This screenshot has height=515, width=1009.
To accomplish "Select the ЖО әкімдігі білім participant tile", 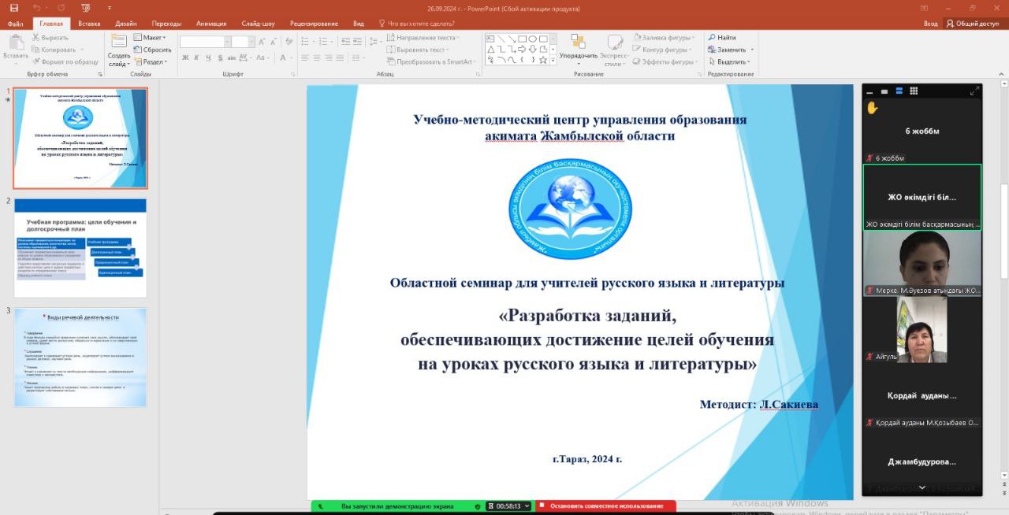I will coord(922,197).
